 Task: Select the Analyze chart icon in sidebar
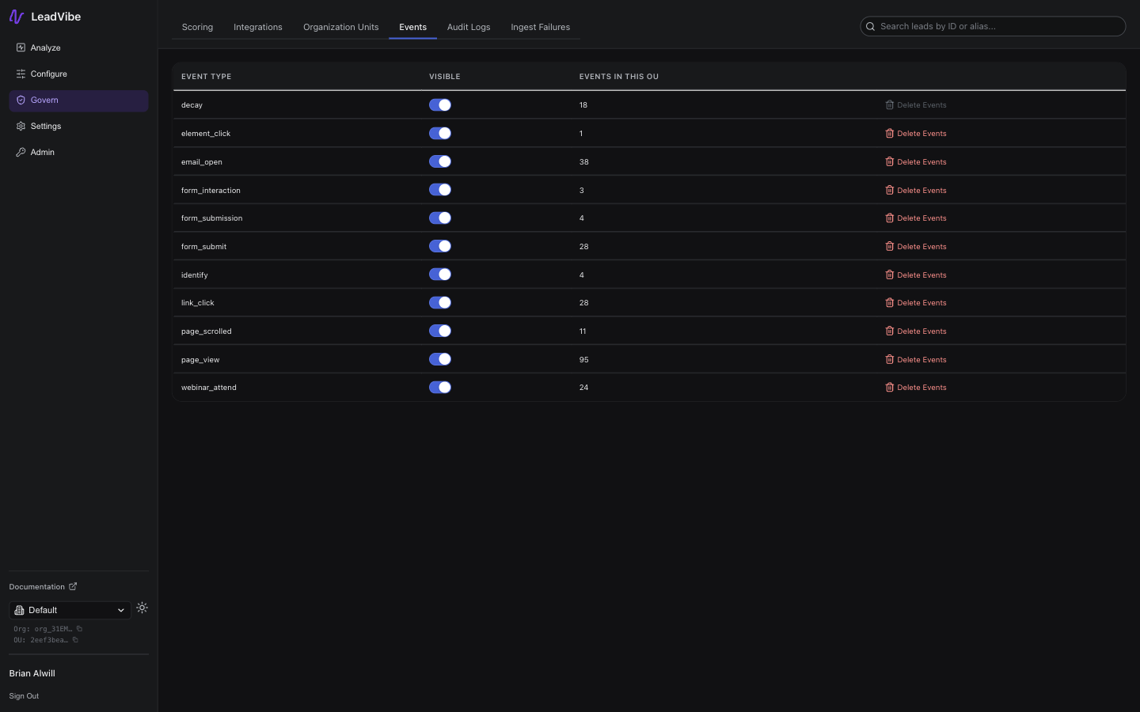coord(20,47)
